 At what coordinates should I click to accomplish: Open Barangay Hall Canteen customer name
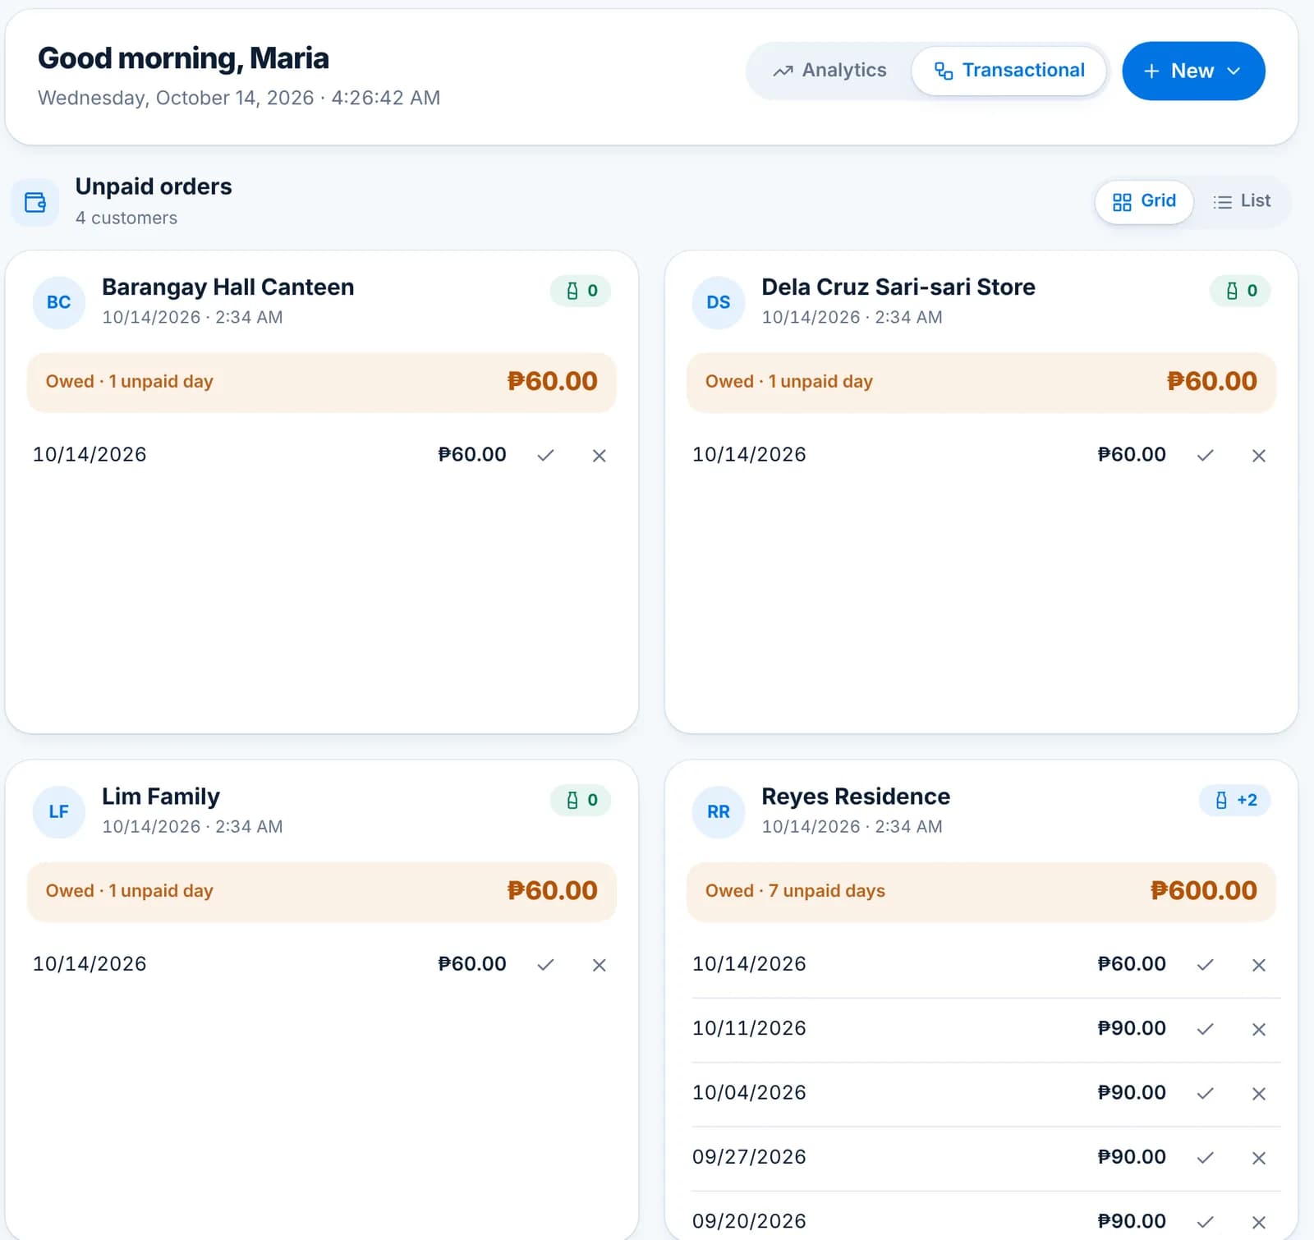tap(227, 287)
